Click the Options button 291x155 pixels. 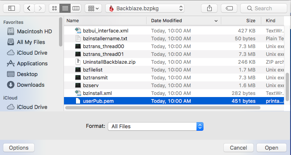pos(19,148)
